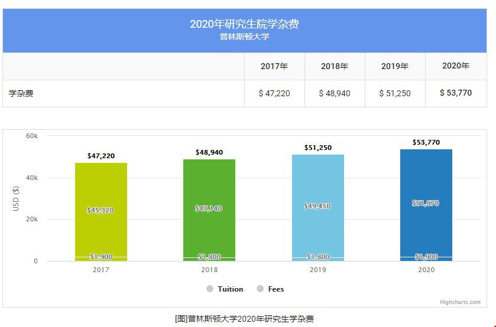Click the 60k y-axis label
This screenshot has width=496, height=327.
[x=32, y=136]
